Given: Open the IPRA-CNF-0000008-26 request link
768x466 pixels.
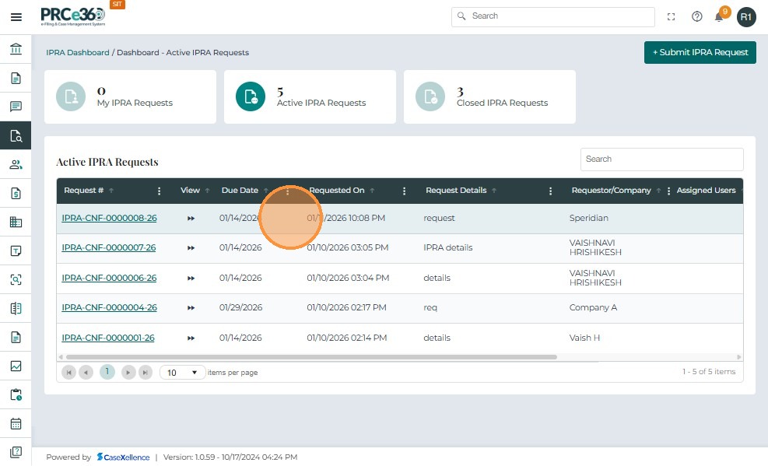Looking at the screenshot, I should 109,219.
